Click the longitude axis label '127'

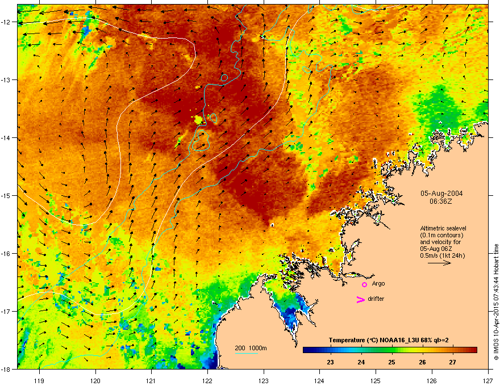click(488, 380)
